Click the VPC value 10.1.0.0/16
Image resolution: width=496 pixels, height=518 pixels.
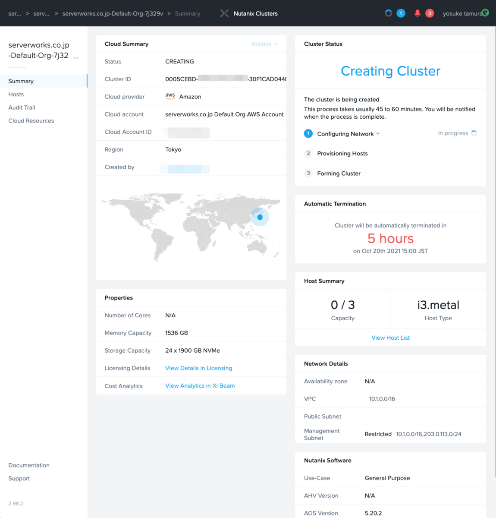click(x=382, y=399)
